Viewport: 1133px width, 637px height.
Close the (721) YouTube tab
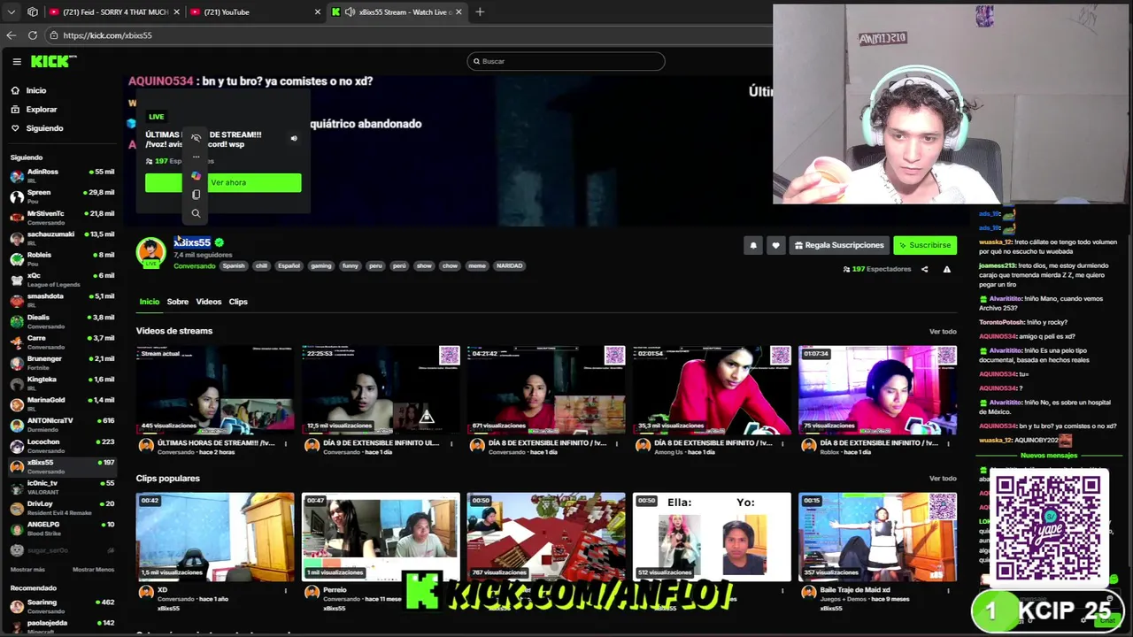click(x=318, y=12)
